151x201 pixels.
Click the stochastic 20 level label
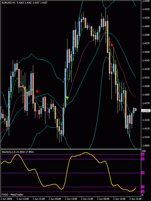pos(143,187)
